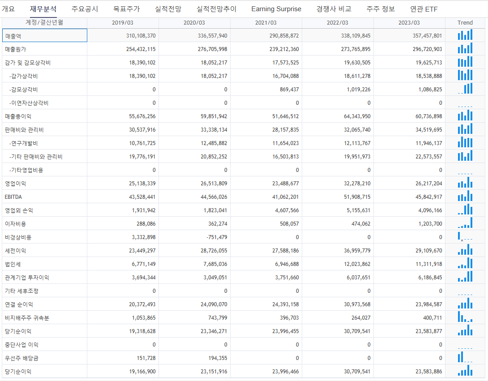Click the value 264,027
This screenshot has width=488, height=381.
tap(361, 318)
